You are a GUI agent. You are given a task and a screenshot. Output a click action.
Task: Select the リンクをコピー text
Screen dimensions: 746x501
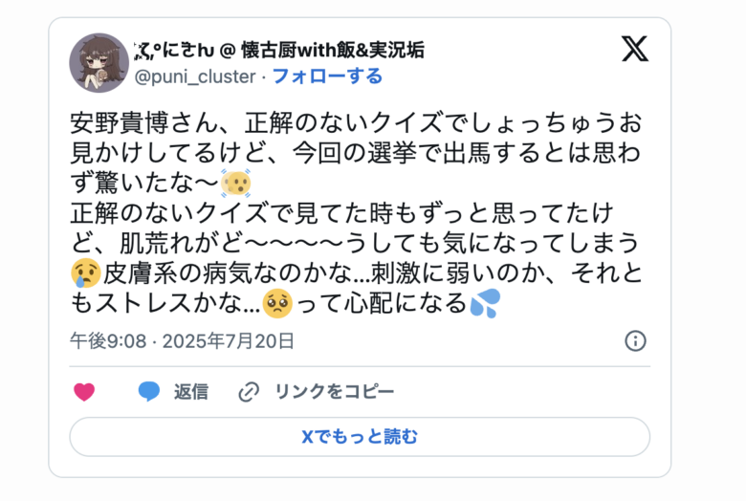(x=334, y=391)
